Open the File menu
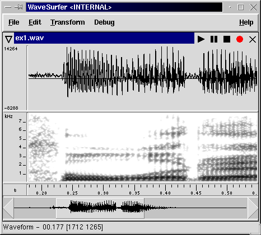This screenshot has height=235, width=261. [x=13, y=22]
